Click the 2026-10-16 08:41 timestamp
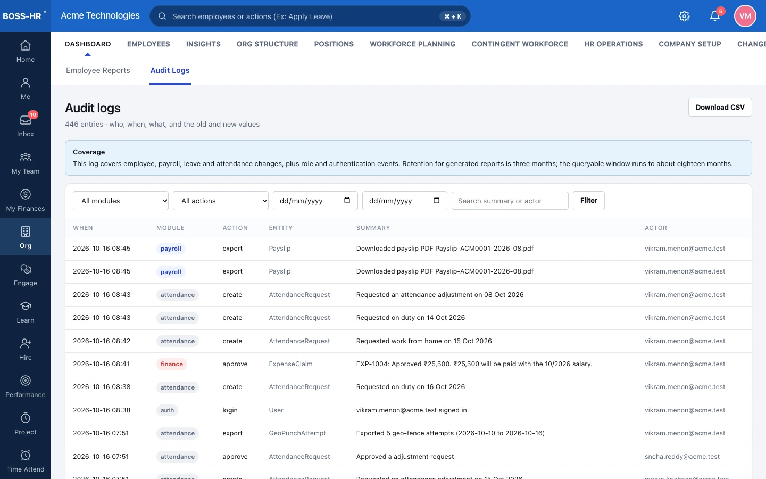Viewport: 766px width, 479px height. pos(101,364)
